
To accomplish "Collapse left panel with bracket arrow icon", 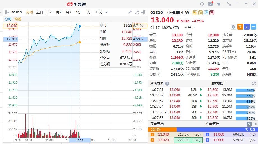I will click(7, 12).
